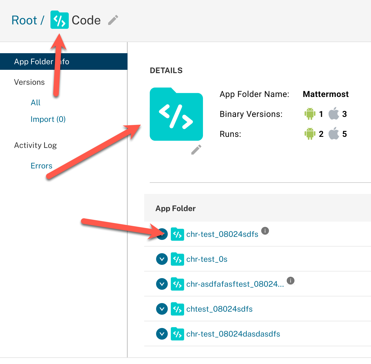Click Android icon next to Binary Versions
371x364 pixels.
pos(310,114)
